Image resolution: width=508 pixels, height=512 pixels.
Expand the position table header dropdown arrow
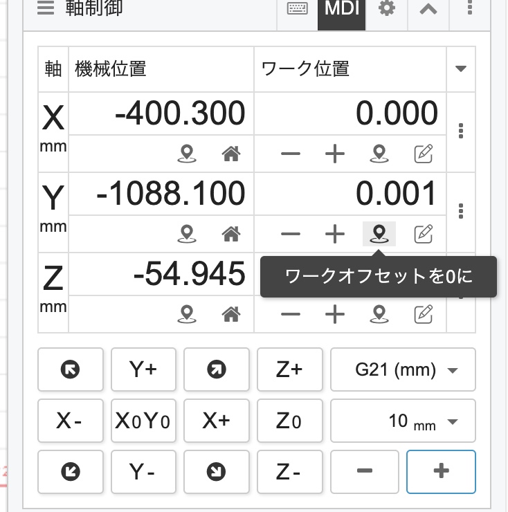coord(461,68)
